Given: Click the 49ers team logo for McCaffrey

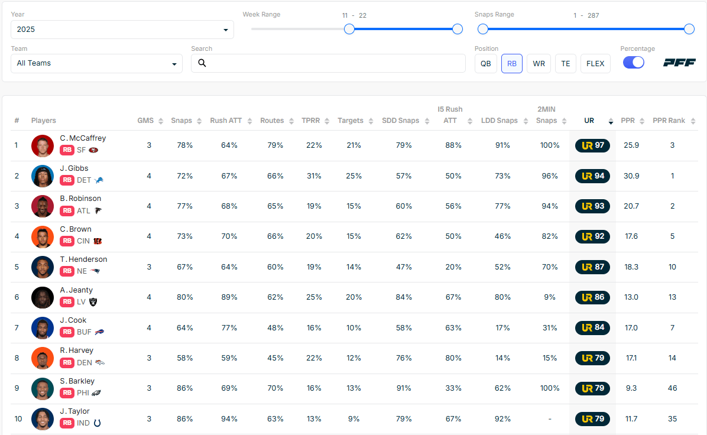Looking at the screenshot, I should (93, 150).
